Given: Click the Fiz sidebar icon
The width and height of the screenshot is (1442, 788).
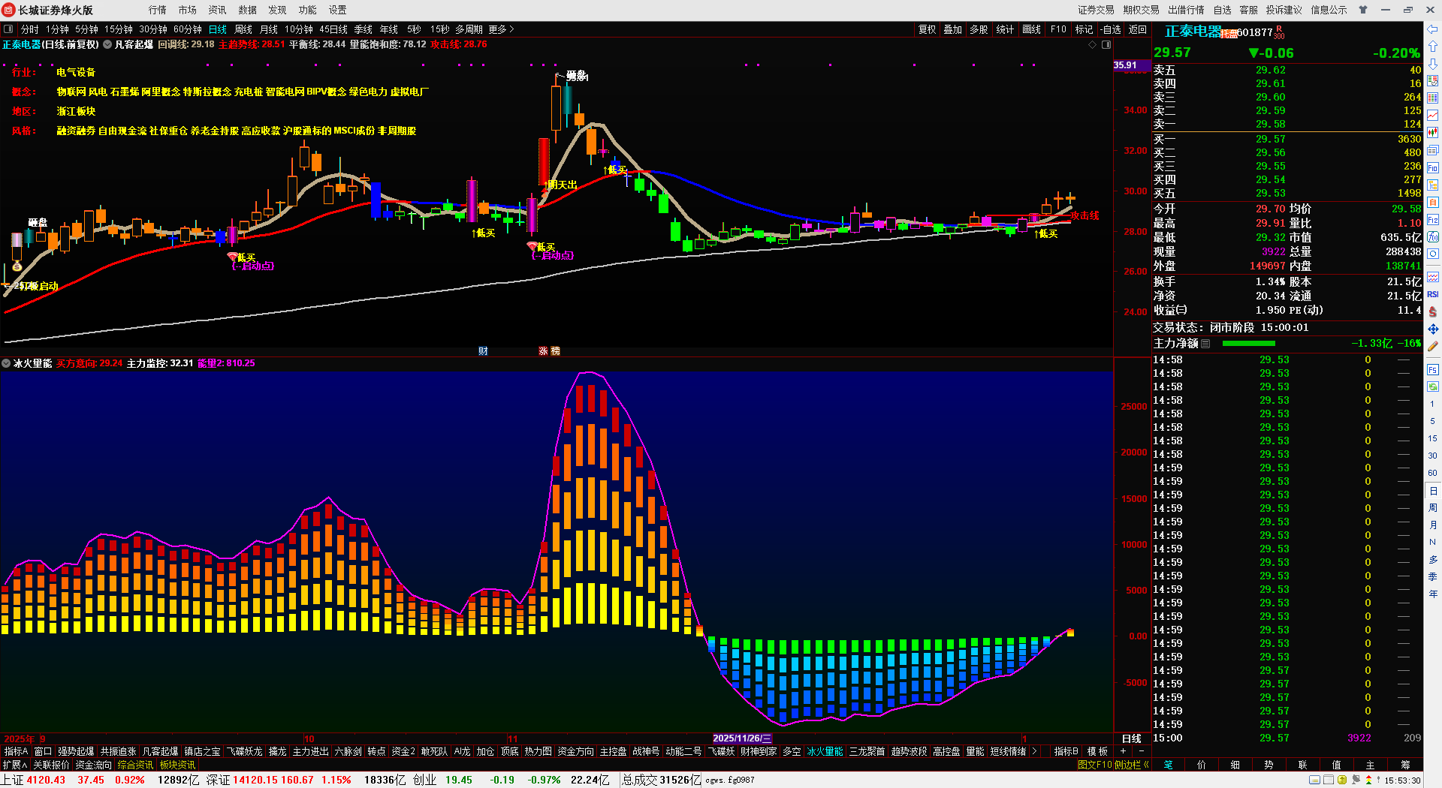Looking at the screenshot, I should click(x=1433, y=220).
